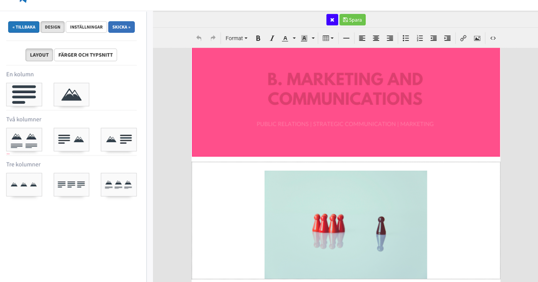The height and width of the screenshot is (282, 538).
Task: Click the blue close editor button
Action: 332,20
